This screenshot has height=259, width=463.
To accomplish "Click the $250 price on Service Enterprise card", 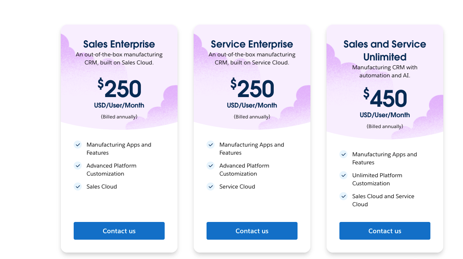I will click(252, 89).
